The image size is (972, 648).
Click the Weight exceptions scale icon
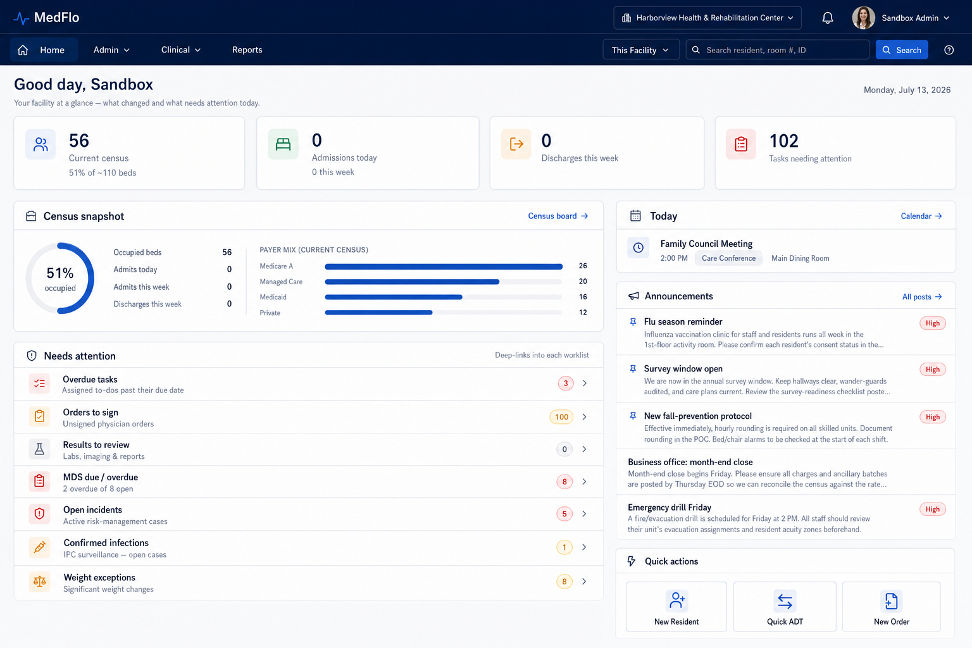pos(39,582)
